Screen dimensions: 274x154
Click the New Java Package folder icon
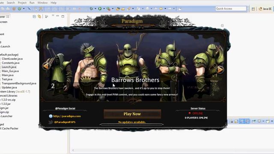click(x=118, y=9)
